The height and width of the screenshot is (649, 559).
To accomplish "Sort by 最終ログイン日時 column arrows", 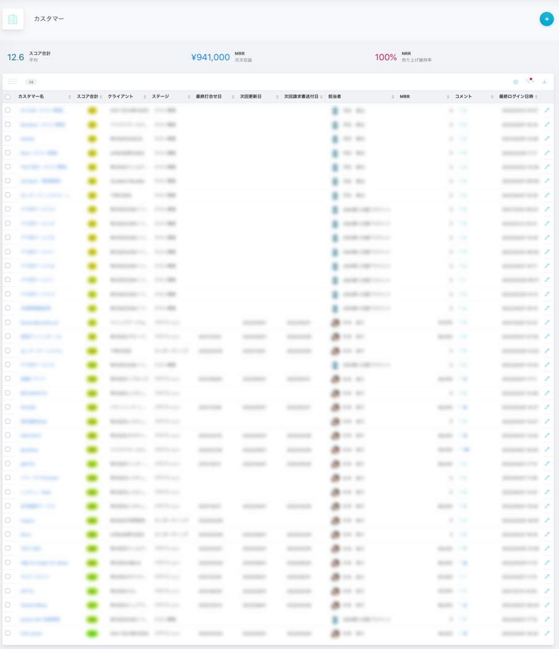I will tap(536, 97).
